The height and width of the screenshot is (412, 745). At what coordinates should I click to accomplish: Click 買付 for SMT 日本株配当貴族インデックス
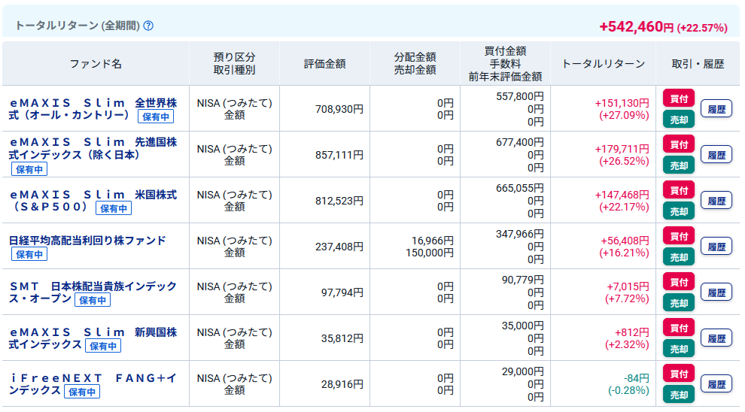click(x=679, y=282)
